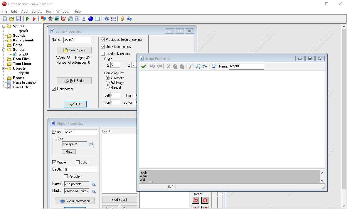Open game information from toolbar info icon
The image size is (347, 209).
(107, 19)
